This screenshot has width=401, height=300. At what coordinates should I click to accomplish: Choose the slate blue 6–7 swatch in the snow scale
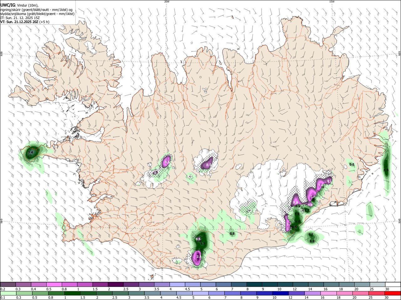[224, 285]
